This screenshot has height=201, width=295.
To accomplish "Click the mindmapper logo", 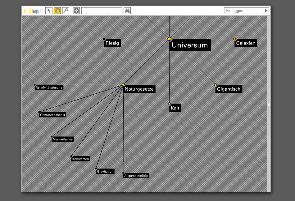I will tap(33, 11).
